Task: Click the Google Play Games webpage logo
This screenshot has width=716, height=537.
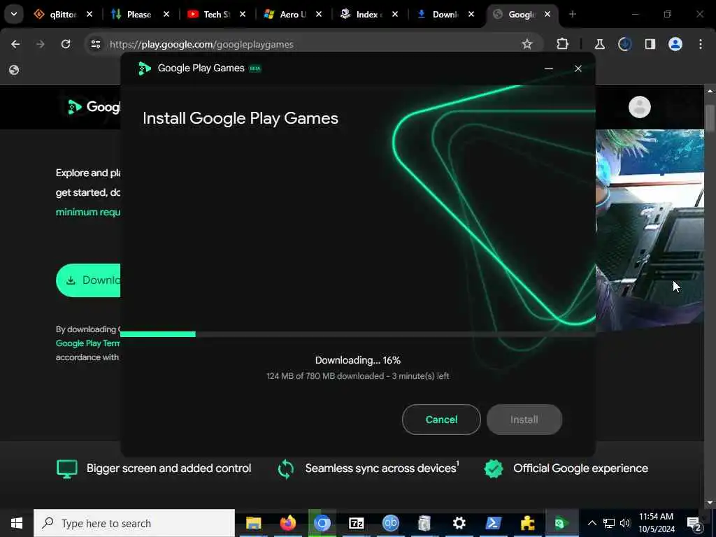Action: 94,107
